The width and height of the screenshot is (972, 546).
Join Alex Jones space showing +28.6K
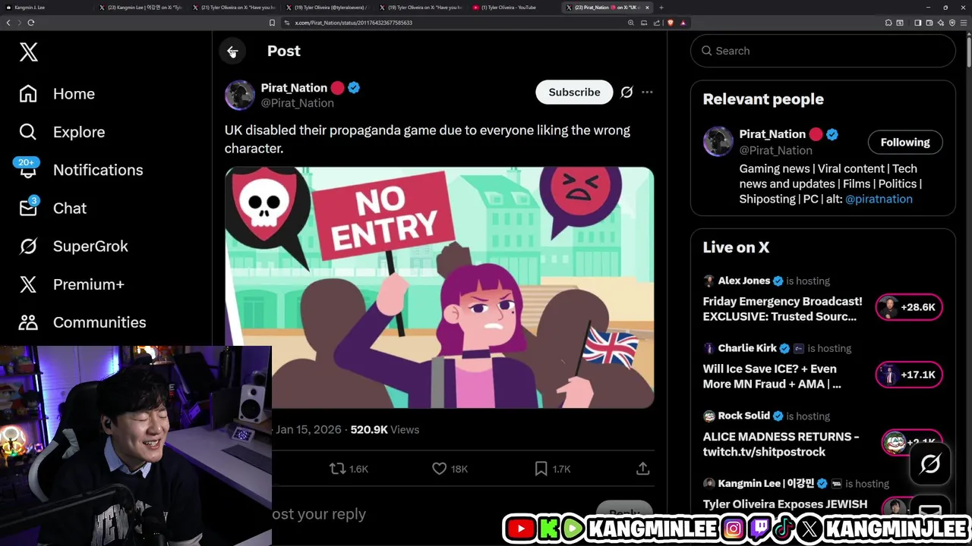(909, 307)
